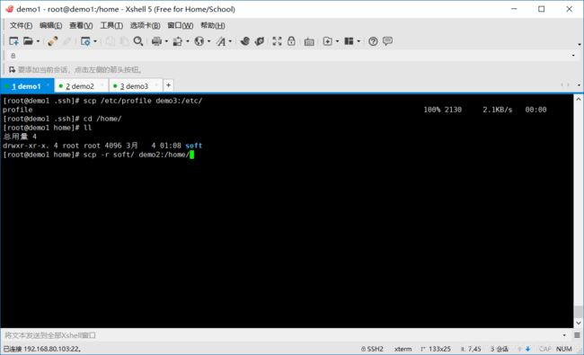The width and height of the screenshot is (584, 355).
Task: Click the compose bar input field
Action: (281, 335)
